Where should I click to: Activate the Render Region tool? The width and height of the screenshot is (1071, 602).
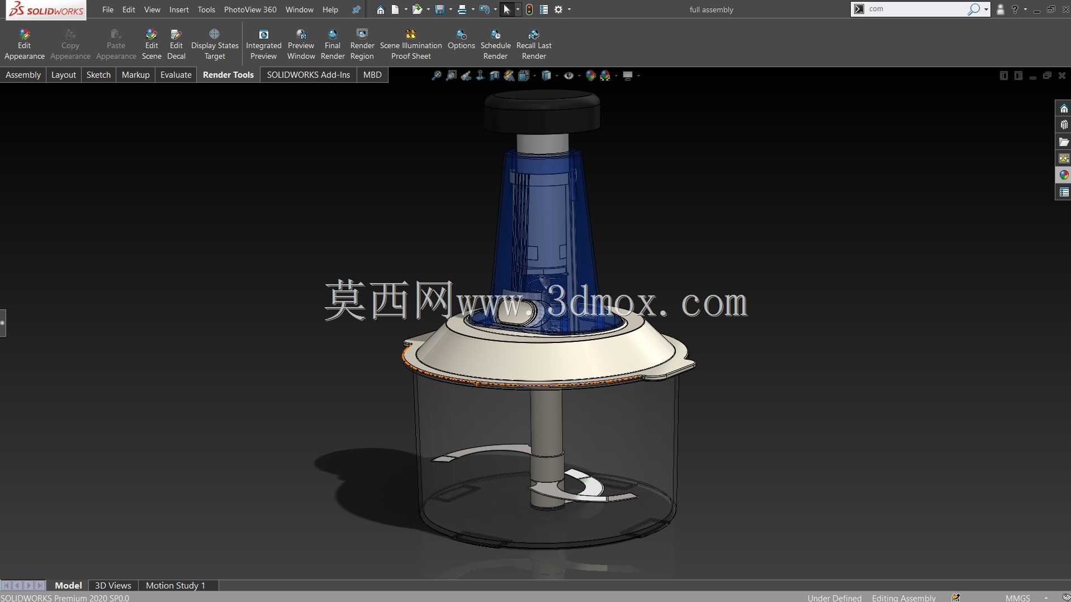coord(362,44)
